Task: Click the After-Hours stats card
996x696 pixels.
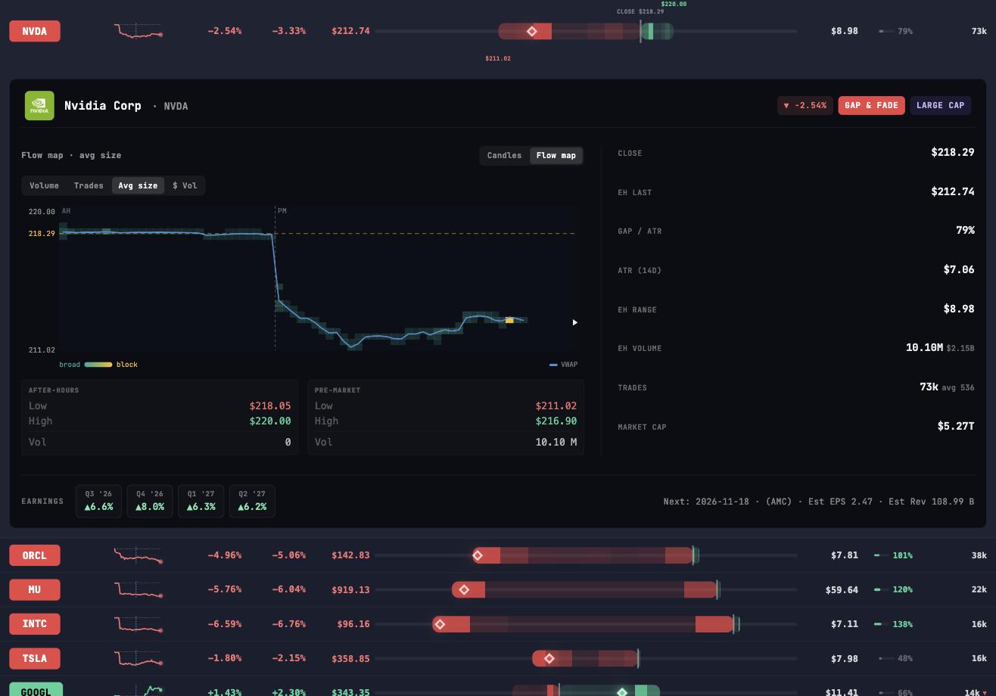Action: (160, 418)
